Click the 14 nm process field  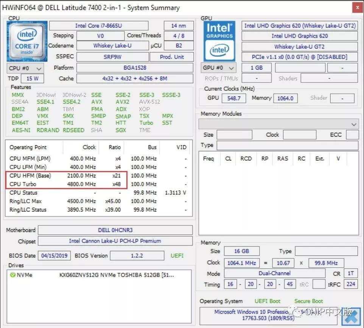[x=179, y=25]
